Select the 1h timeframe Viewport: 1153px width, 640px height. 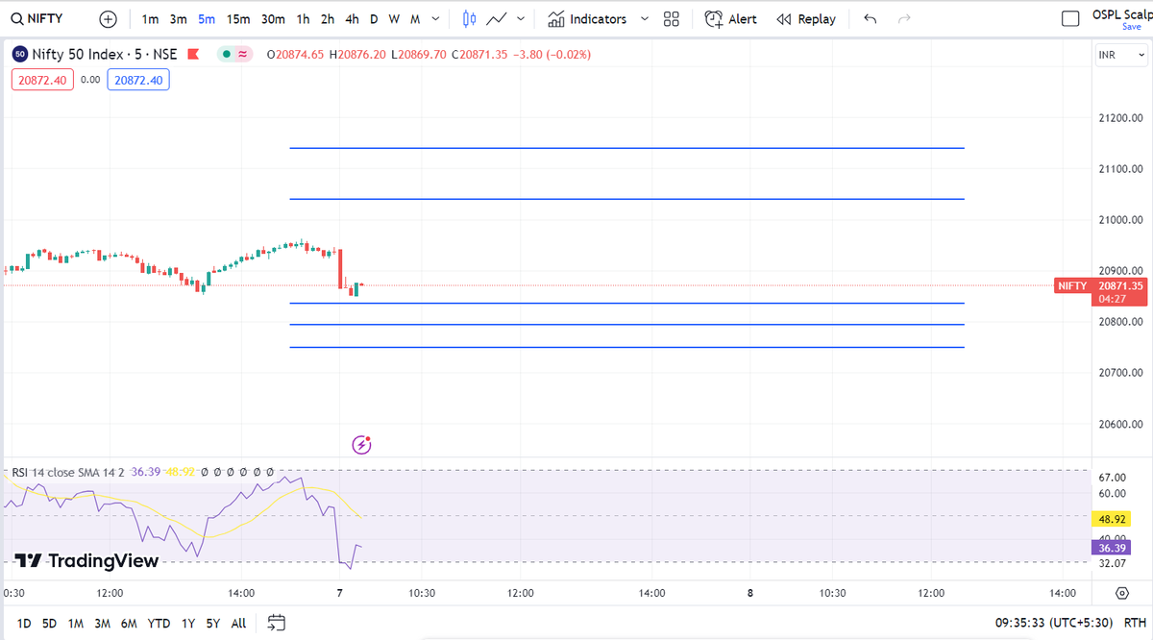tap(304, 19)
